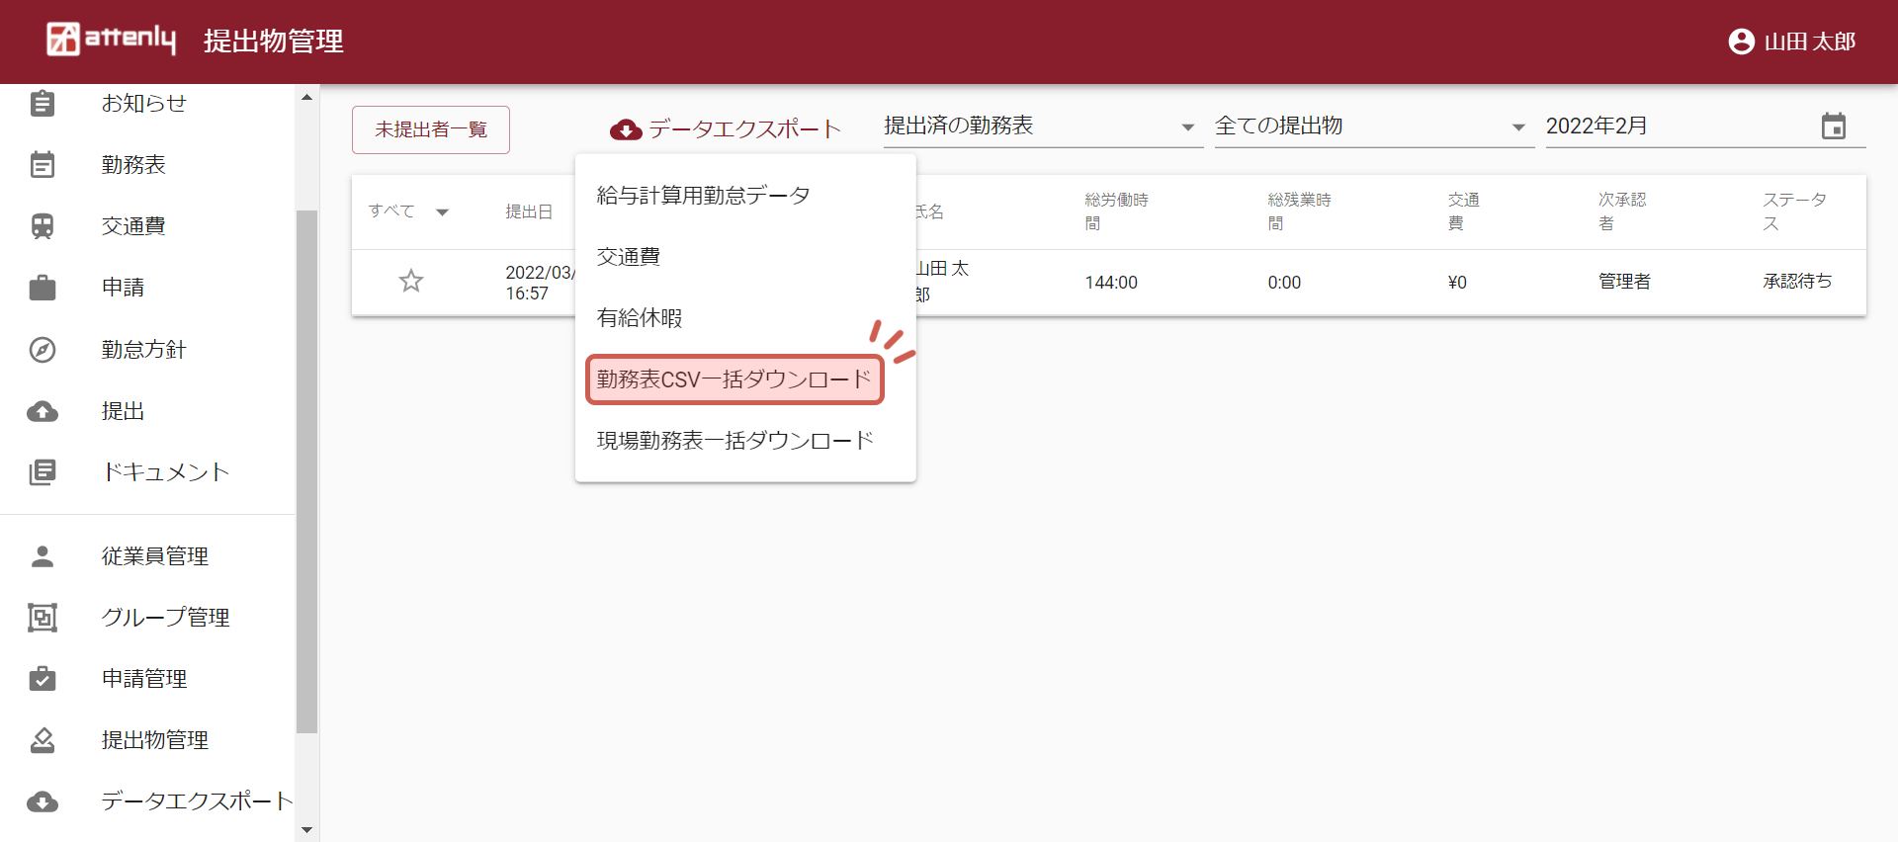Open 勤怠方針 via the compass icon
1898x842 pixels.
(x=43, y=350)
